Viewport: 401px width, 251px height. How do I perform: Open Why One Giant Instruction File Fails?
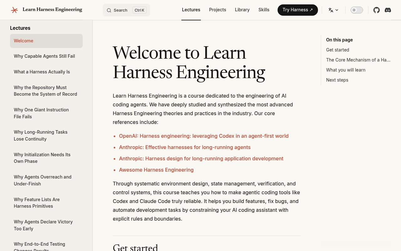point(41,113)
